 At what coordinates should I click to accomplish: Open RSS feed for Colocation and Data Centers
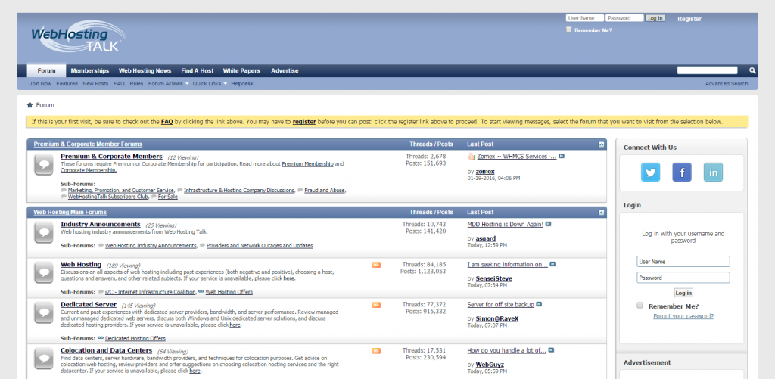point(376,351)
